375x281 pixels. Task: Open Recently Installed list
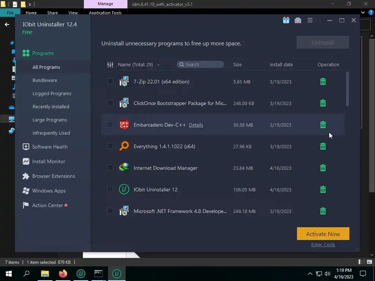51,106
